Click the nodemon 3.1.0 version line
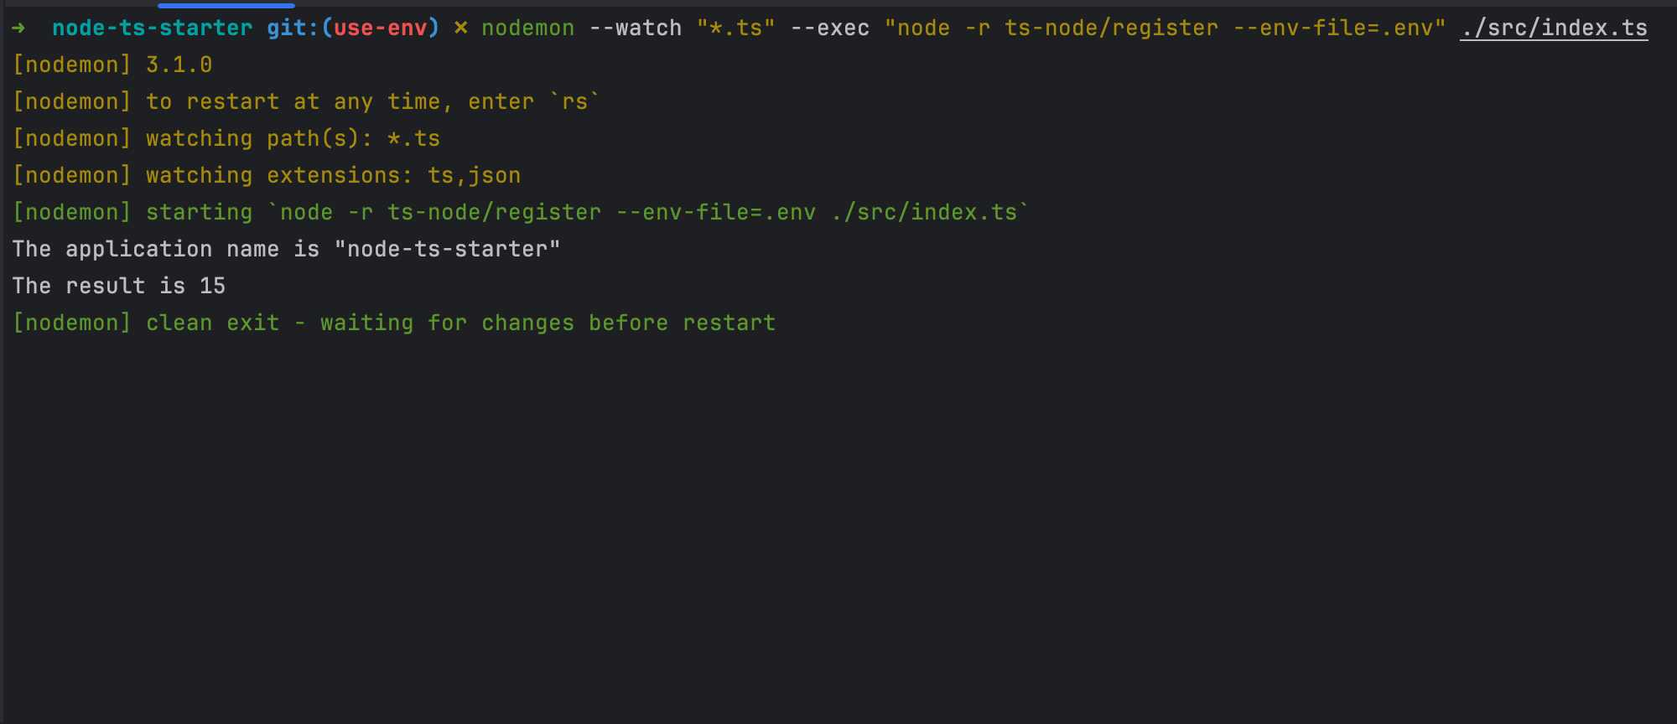Viewport: 1677px width, 724px height. click(112, 65)
